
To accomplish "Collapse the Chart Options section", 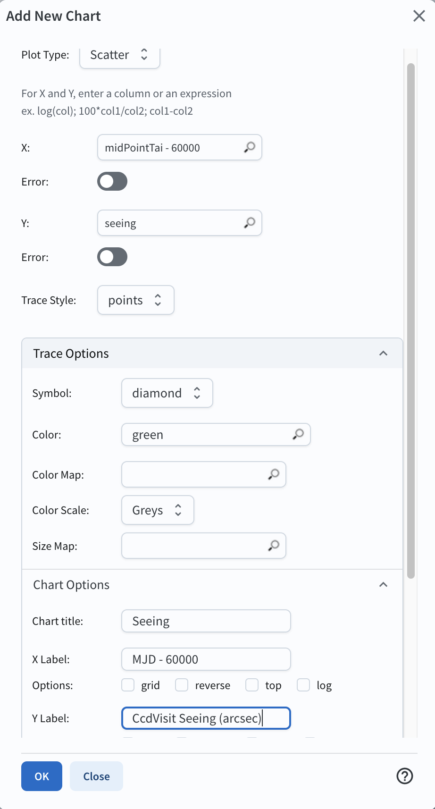I will coord(383,585).
